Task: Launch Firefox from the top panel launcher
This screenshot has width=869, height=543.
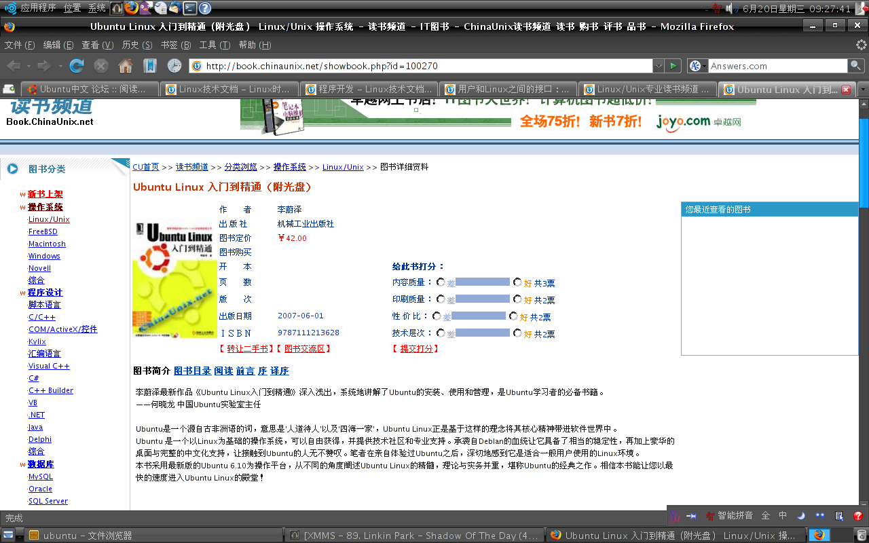Action: click(x=131, y=8)
